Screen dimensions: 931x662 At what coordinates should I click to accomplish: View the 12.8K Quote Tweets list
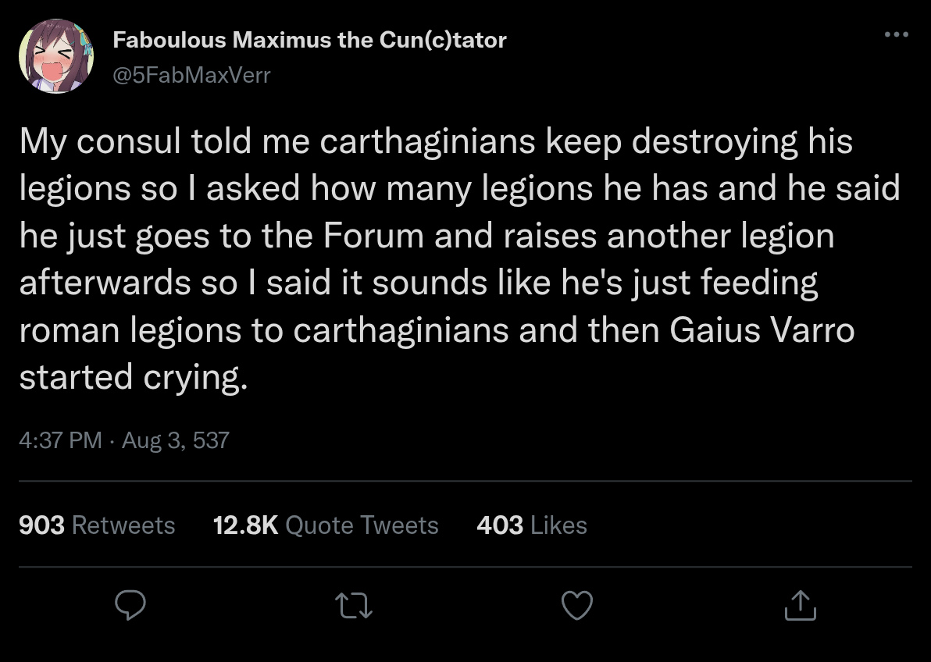(x=326, y=525)
